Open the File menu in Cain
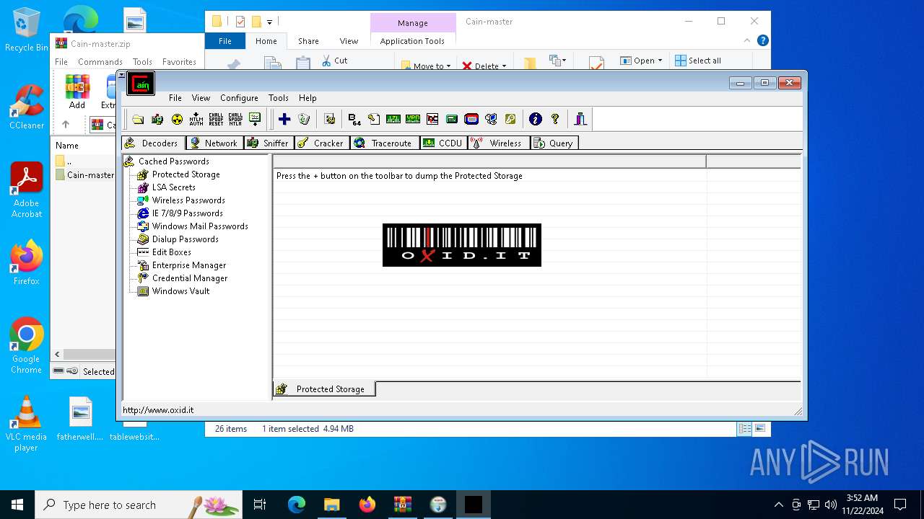 pyautogui.click(x=175, y=98)
